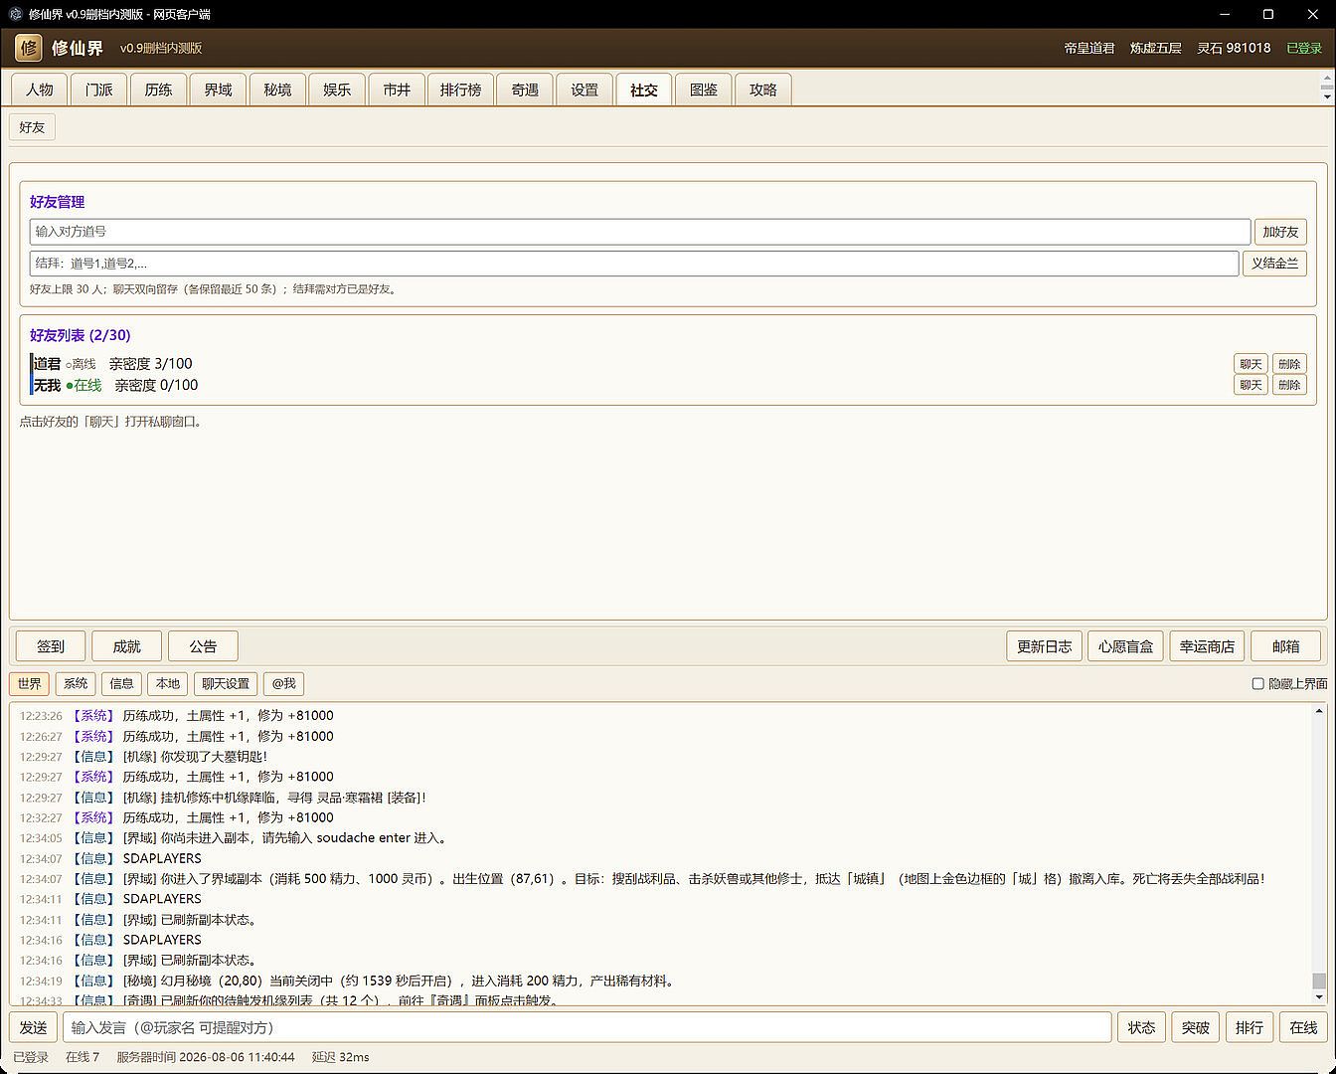Click the 义结金兰 button

tap(1274, 264)
